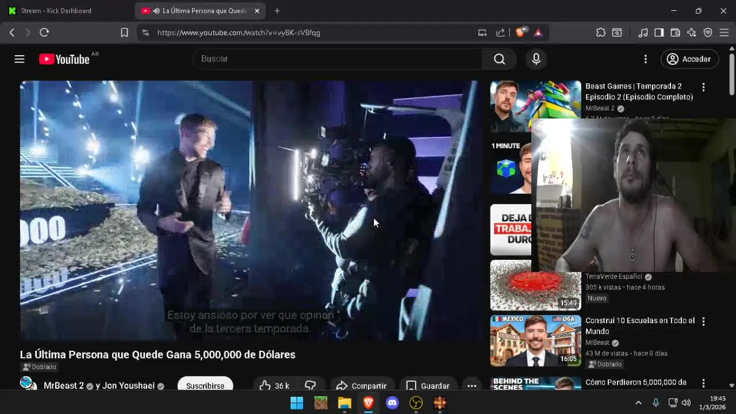Open Cómo Perdieron 5,000,000 video title
The height and width of the screenshot is (414, 736).
tap(636, 382)
